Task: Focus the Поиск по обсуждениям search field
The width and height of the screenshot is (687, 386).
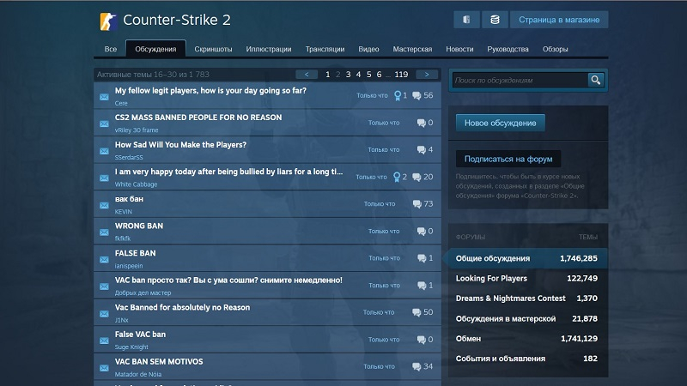Action: (x=519, y=80)
